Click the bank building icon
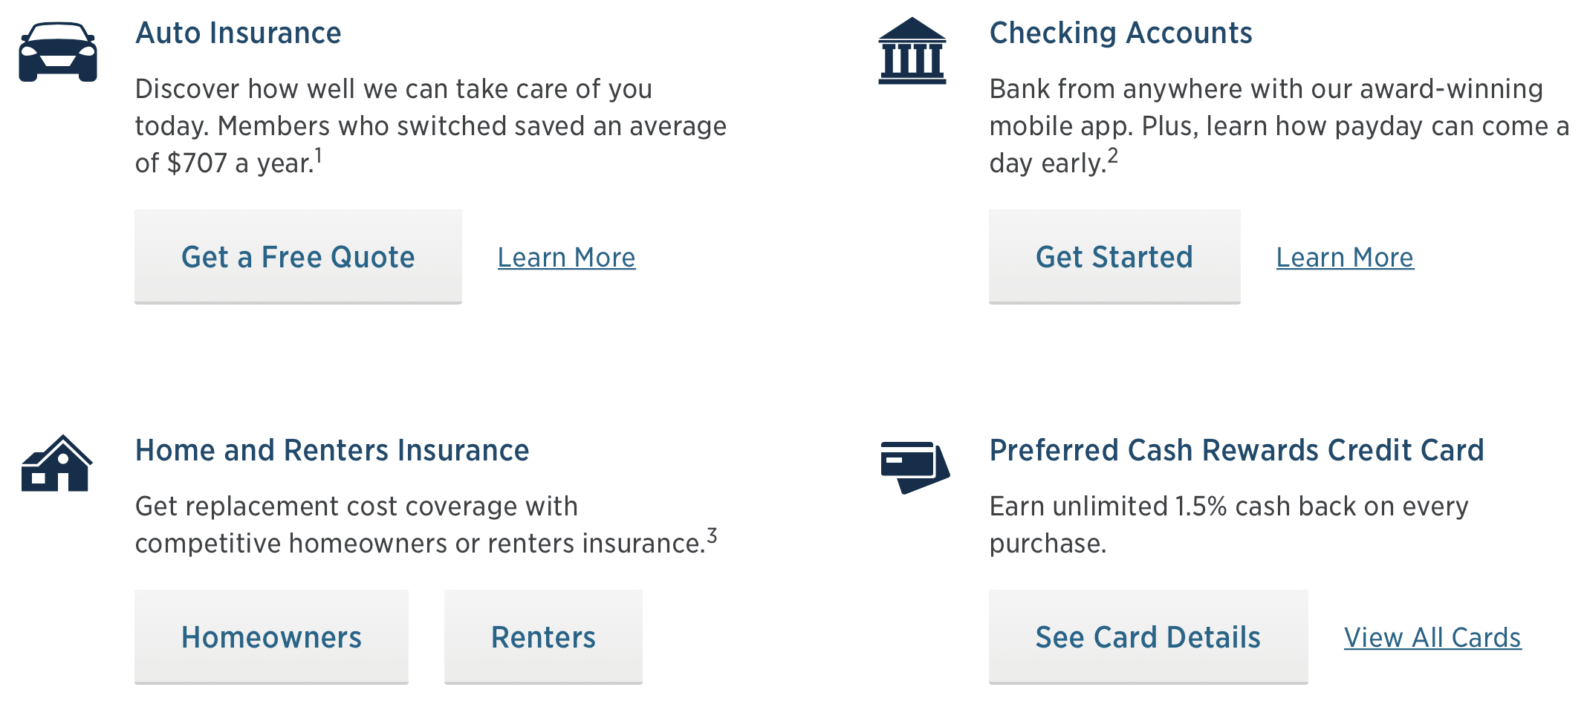 pyautogui.click(x=912, y=51)
